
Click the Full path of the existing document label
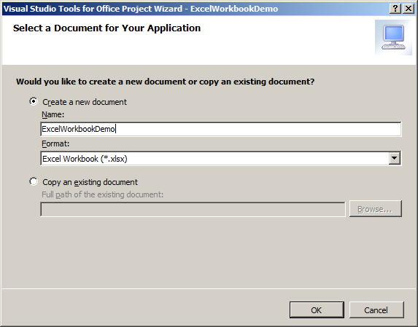coord(103,194)
